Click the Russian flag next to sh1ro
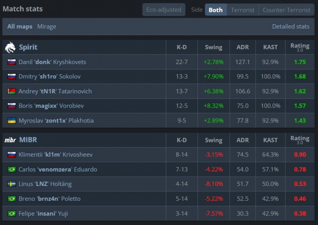This screenshot has height=225, width=318. (11, 76)
